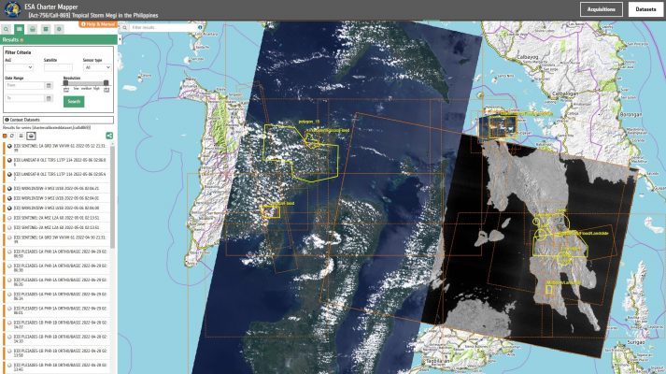Open the settings gear tab icon
Screen dimensions: 666x374
coord(59,29)
